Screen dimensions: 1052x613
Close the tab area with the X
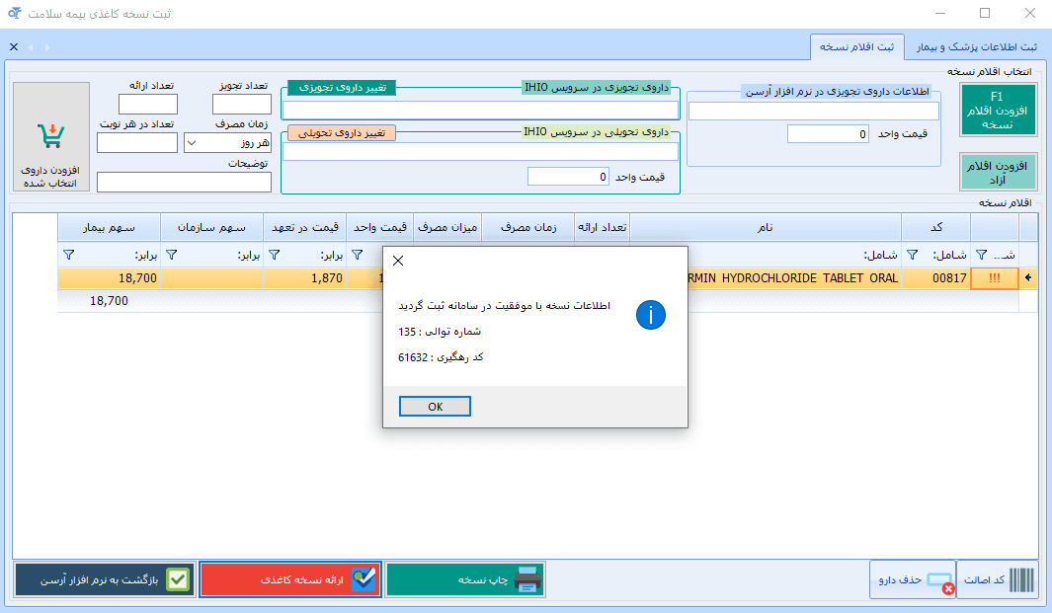tap(14, 47)
